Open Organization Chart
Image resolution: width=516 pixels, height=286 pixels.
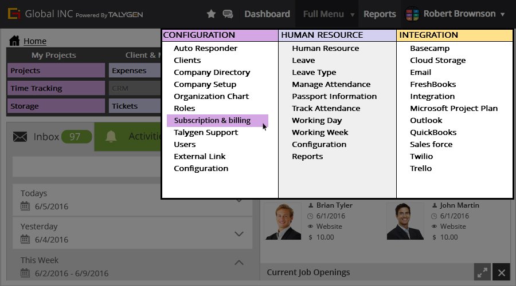[211, 97]
